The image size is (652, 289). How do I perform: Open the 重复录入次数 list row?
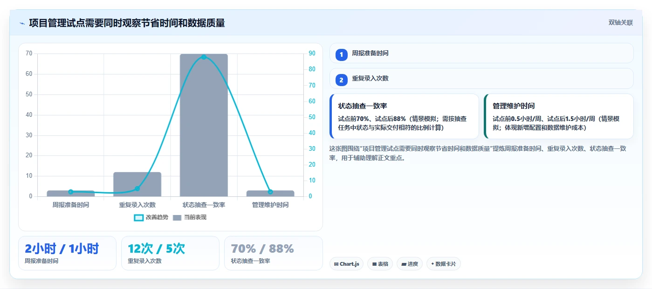coord(481,79)
